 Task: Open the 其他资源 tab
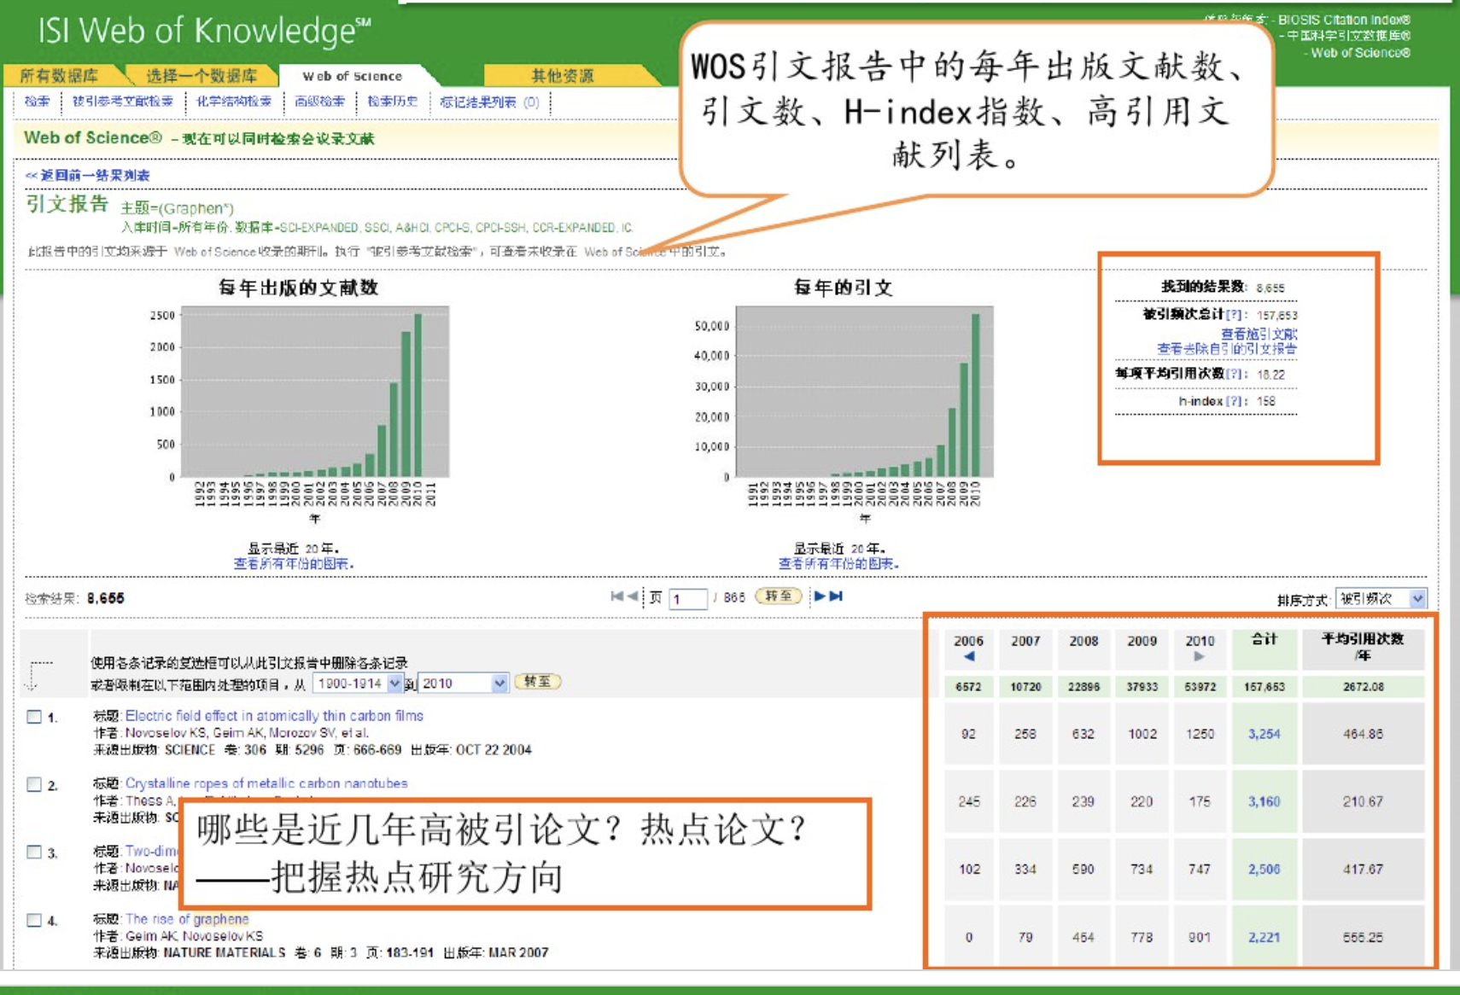[x=563, y=76]
